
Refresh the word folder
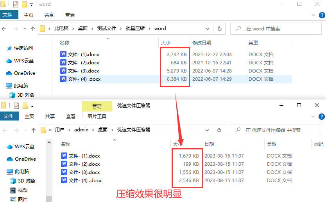pos(220,28)
